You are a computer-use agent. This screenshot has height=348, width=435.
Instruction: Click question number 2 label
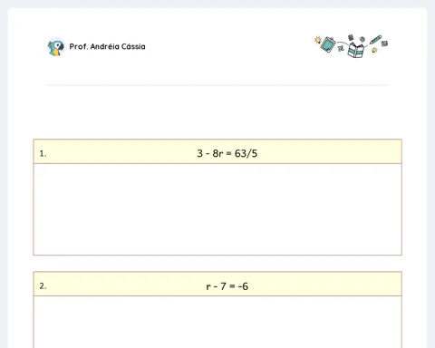tap(43, 286)
